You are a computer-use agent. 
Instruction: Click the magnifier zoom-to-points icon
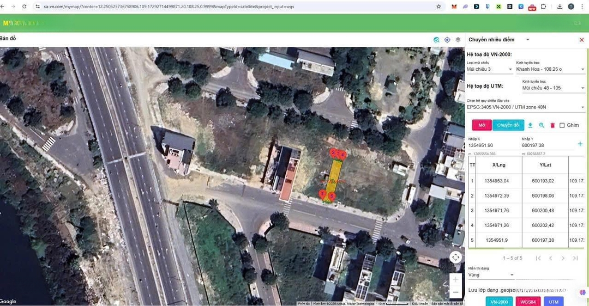tap(542, 125)
